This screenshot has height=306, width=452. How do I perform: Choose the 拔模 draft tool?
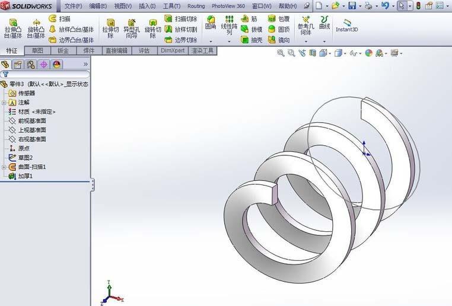(x=252, y=30)
